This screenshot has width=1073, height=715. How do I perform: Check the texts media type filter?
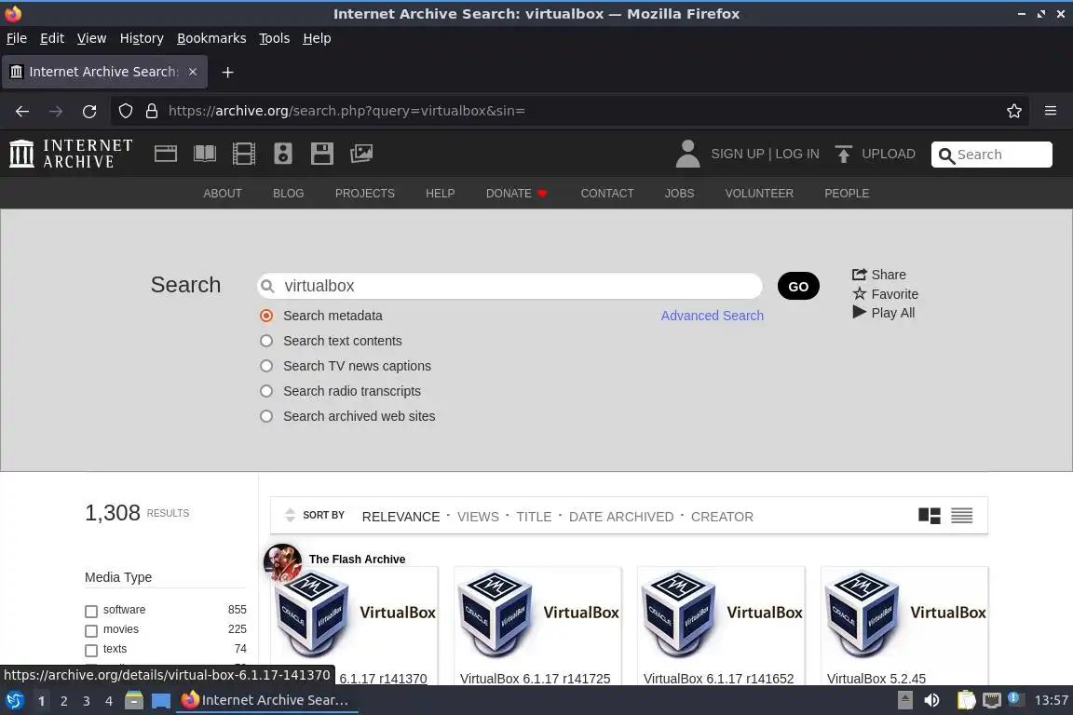pos(91,650)
